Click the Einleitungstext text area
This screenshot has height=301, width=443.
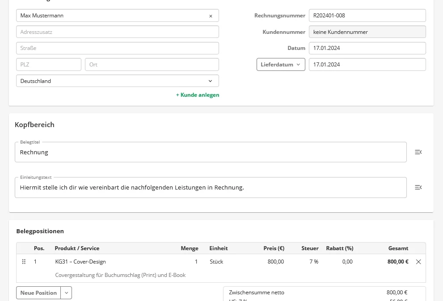coord(211,188)
